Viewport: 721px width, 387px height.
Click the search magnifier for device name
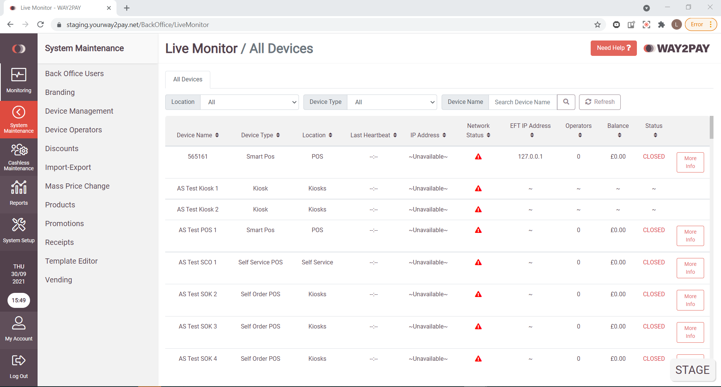pos(566,102)
